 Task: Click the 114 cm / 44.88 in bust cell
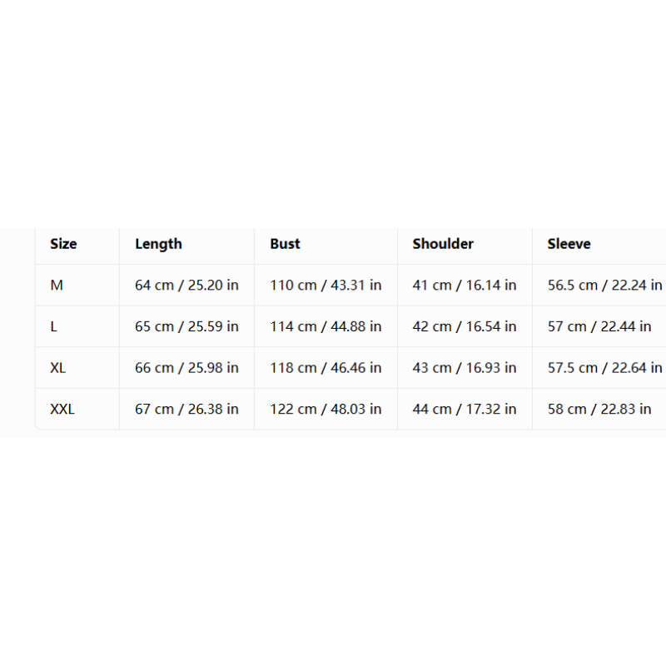coord(326,326)
